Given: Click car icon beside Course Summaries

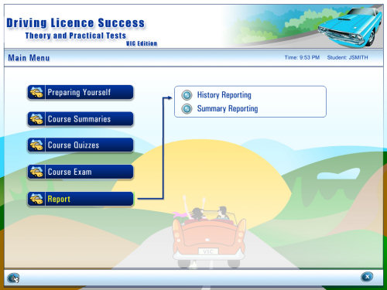Looking at the screenshot, I should (x=36, y=119).
